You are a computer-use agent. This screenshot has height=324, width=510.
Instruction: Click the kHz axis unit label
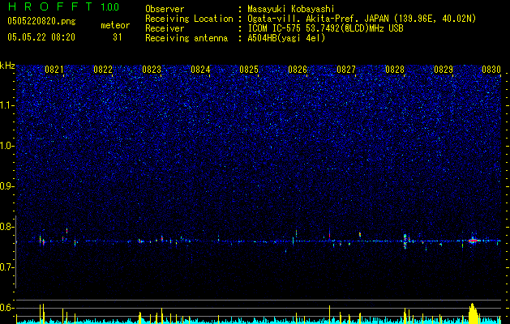[x=7, y=66]
